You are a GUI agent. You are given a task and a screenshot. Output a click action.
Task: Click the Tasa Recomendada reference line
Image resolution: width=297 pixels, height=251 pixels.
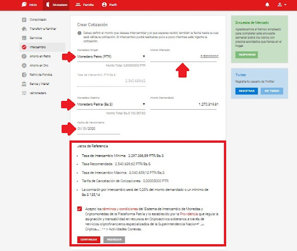coord(116,164)
